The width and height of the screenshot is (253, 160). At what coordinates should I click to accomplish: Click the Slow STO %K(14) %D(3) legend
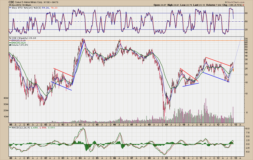pos(26,8)
